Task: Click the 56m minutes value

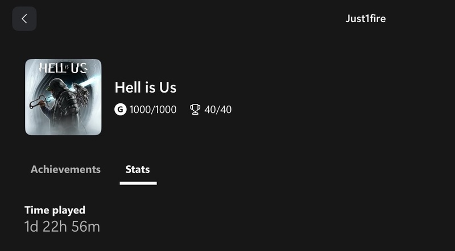Action: 85,227
